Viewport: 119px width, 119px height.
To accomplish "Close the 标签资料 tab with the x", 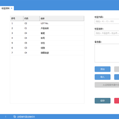I will (x=12, y=8).
